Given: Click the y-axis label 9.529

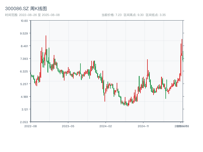Looking at the screenshot, I should click(x=24, y=33).
